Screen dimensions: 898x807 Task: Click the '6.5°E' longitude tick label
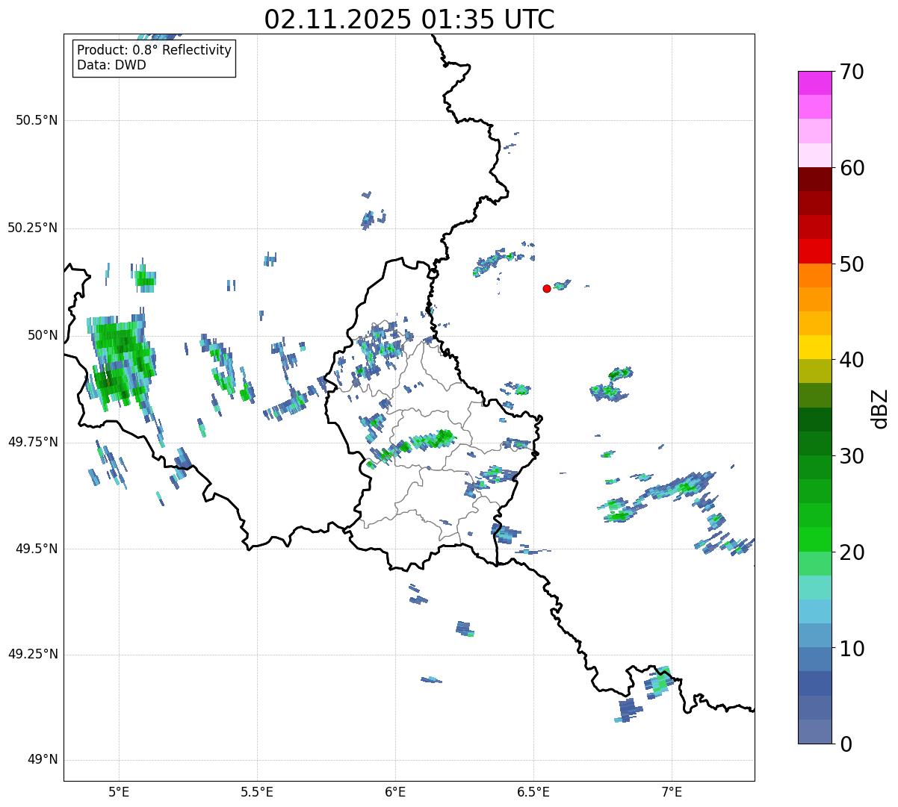coord(533,792)
